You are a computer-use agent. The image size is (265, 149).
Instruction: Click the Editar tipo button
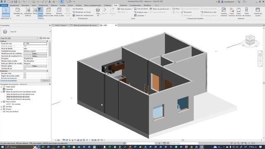[x=45, y=38]
